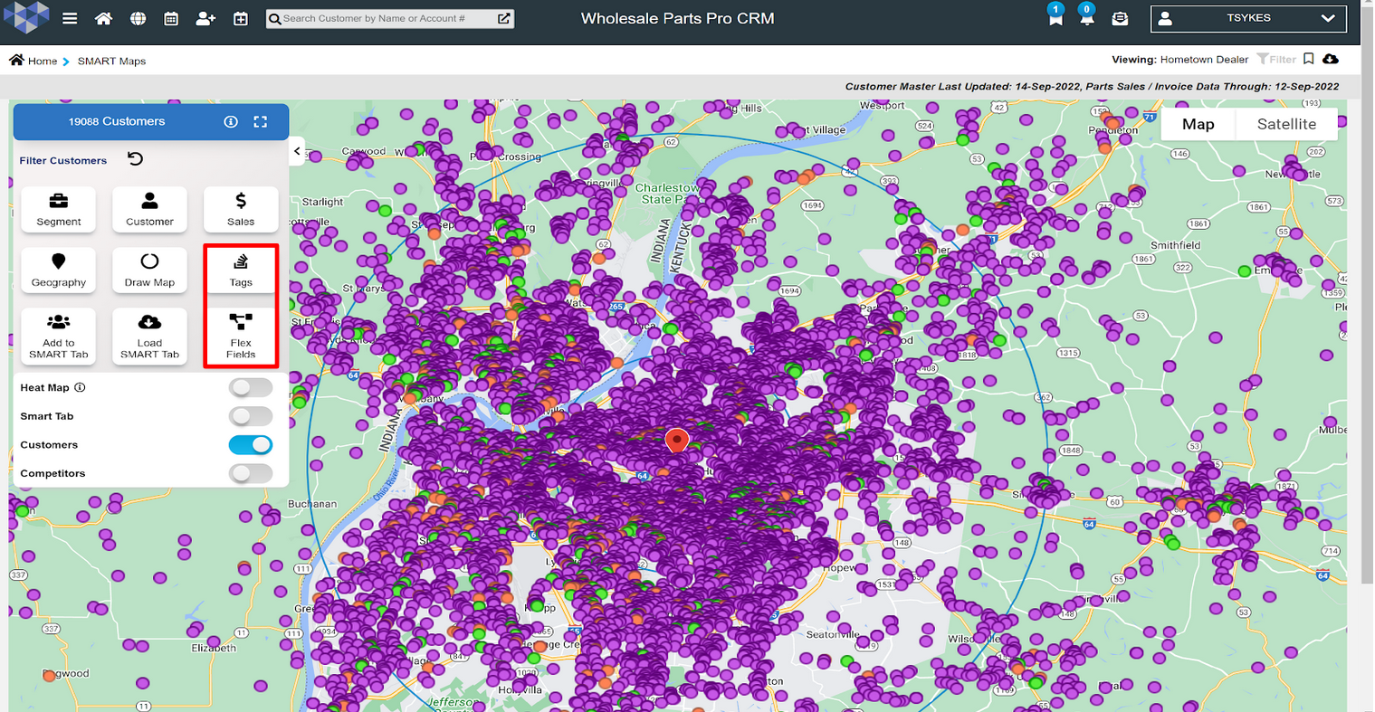Open search results in external window icon
Image resolution: width=1375 pixels, height=712 pixels.
[504, 18]
